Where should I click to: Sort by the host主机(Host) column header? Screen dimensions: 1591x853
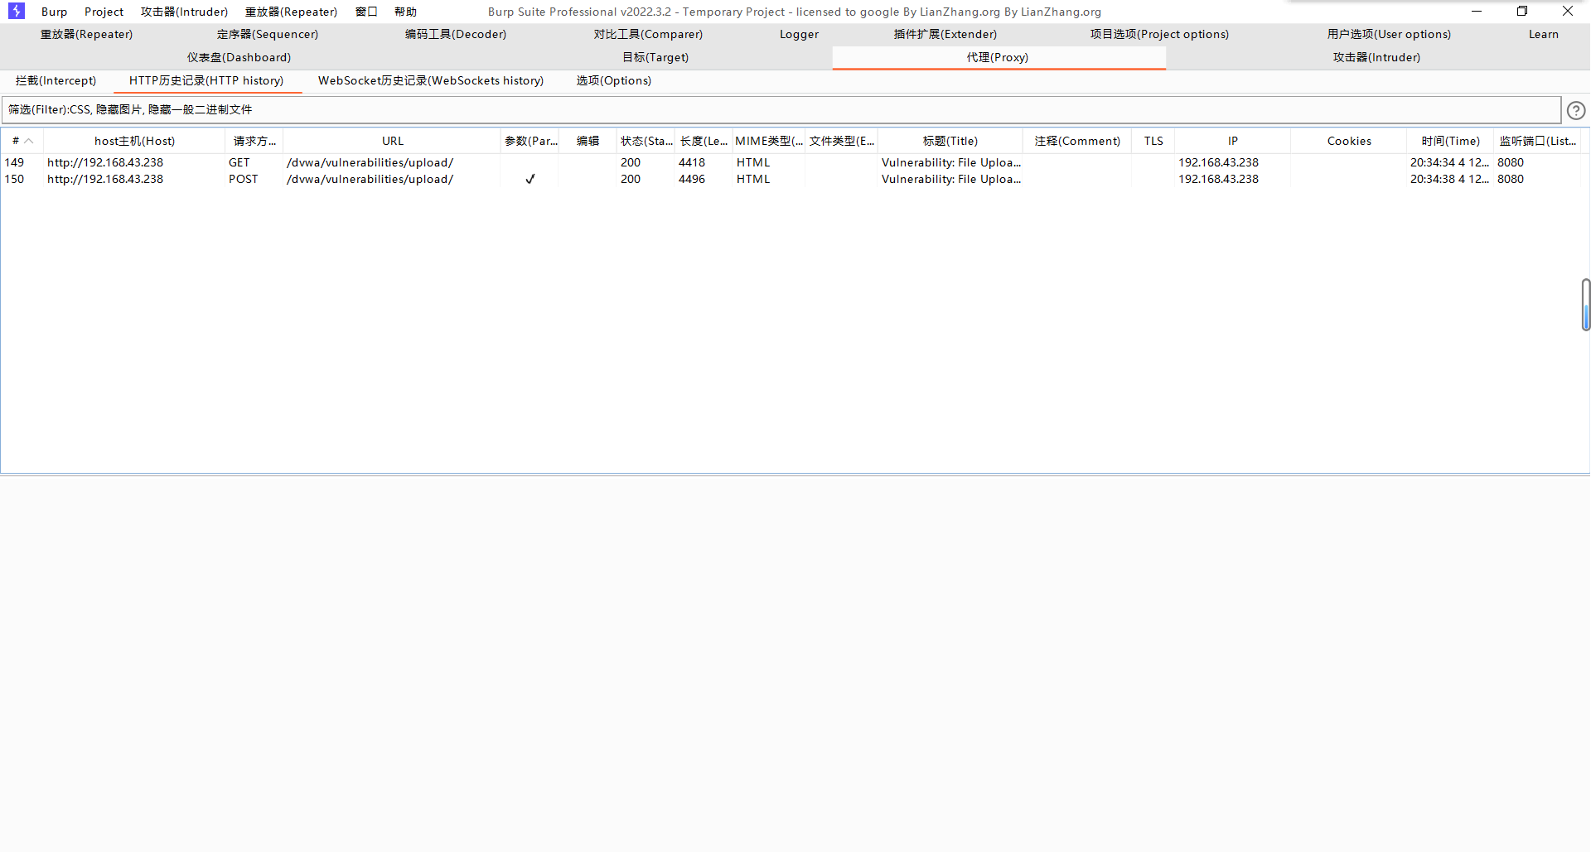(134, 141)
